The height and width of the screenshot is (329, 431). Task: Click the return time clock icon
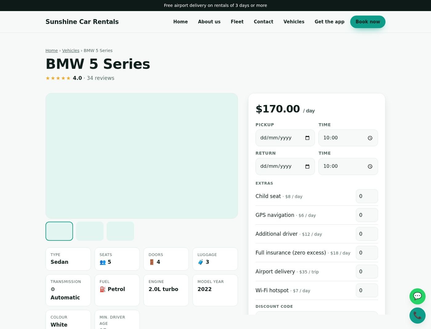pos(370,167)
